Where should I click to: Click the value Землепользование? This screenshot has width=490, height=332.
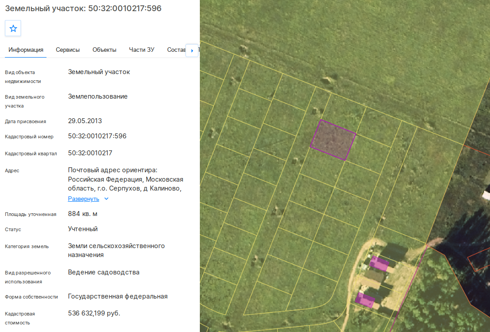[x=98, y=96]
